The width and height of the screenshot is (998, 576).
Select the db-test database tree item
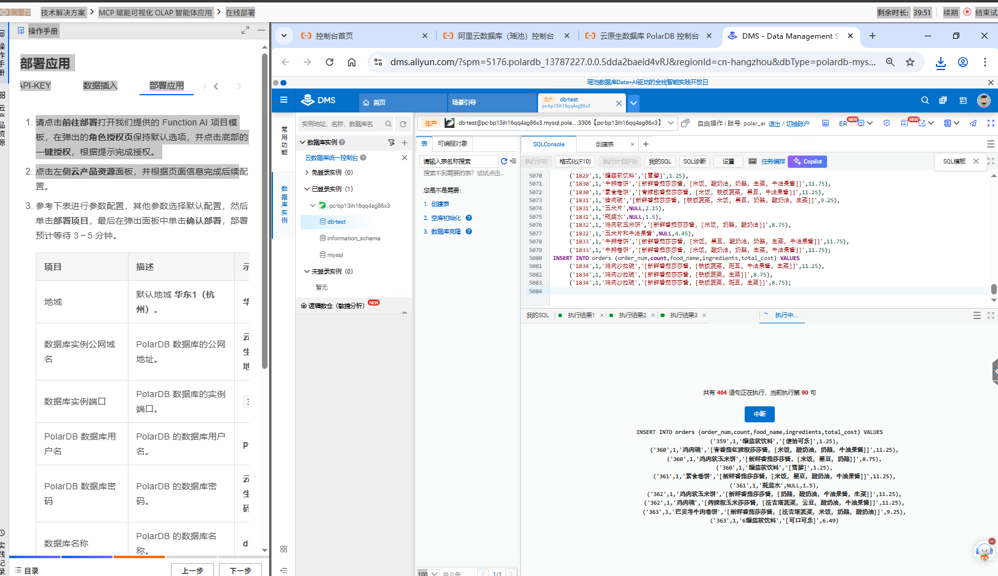336,222
